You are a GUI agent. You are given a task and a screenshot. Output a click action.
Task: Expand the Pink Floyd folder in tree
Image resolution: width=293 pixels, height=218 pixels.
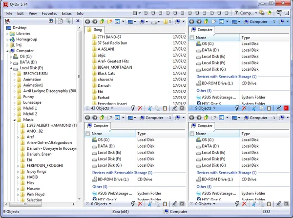point(18,195)
